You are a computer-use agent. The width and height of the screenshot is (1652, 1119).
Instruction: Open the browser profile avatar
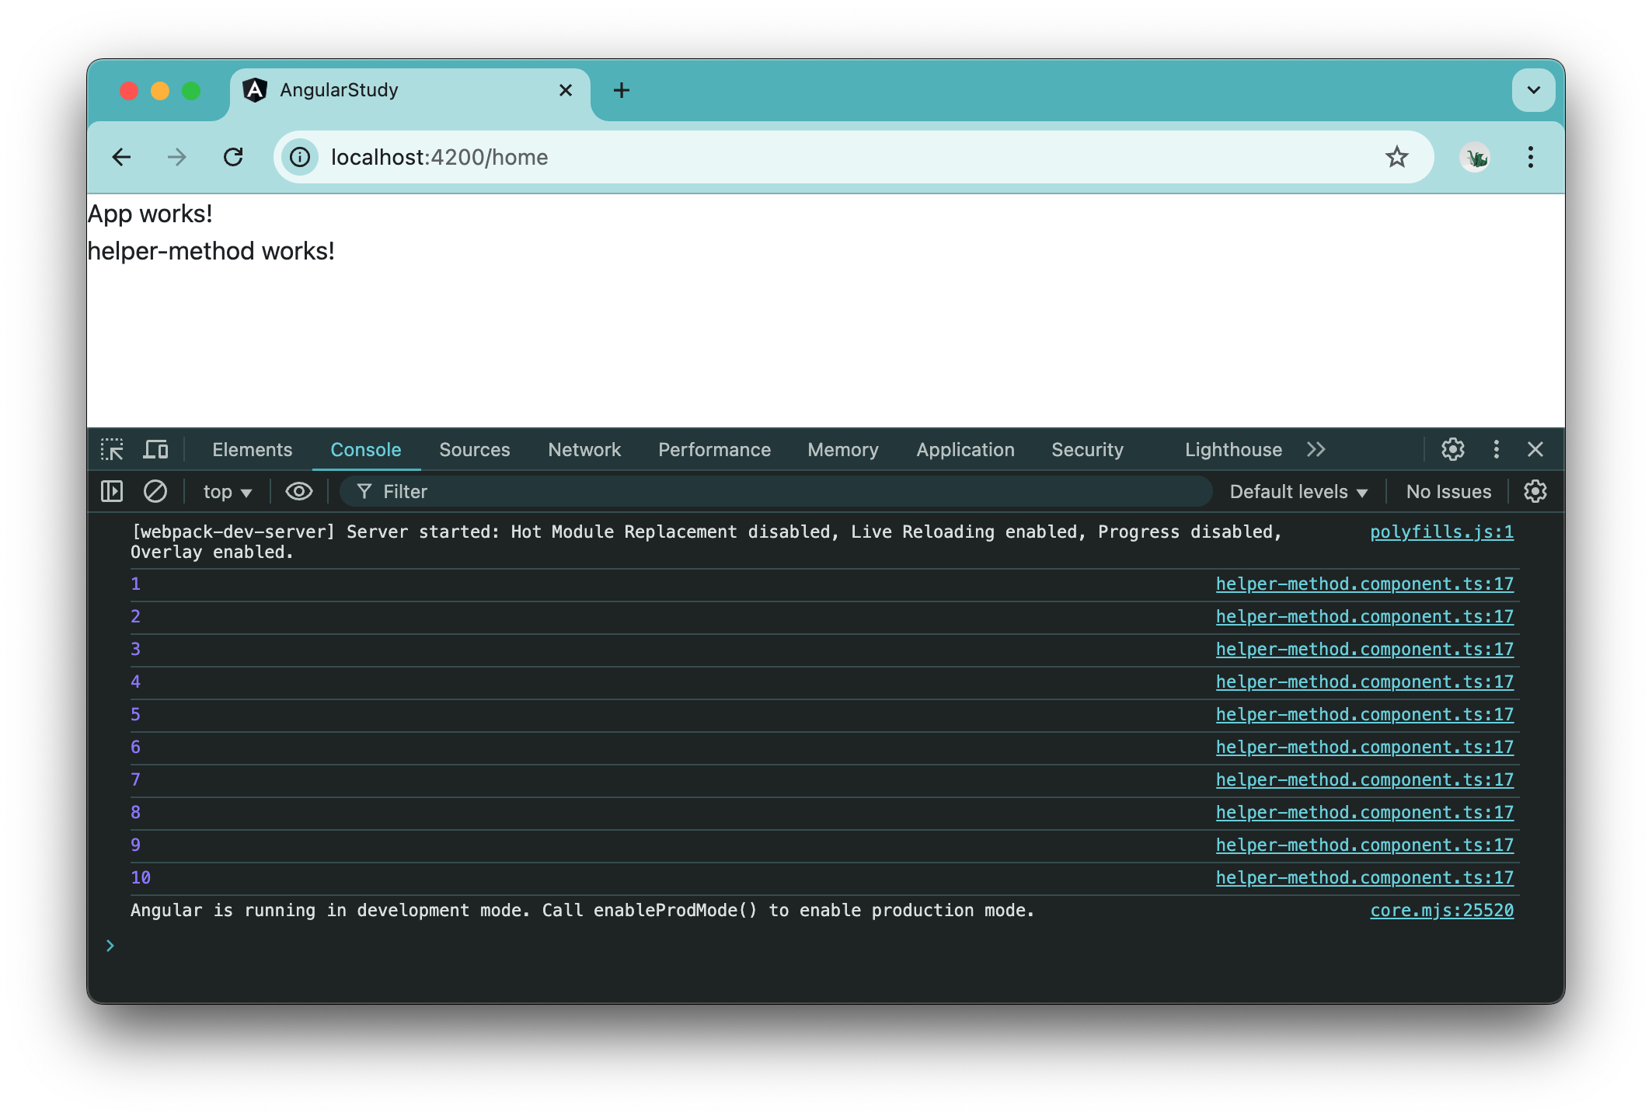(x=1475, y=157)
